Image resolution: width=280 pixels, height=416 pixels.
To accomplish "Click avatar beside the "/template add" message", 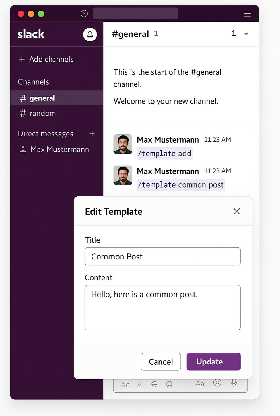I will pyautogui.click(x=123, y=144).
